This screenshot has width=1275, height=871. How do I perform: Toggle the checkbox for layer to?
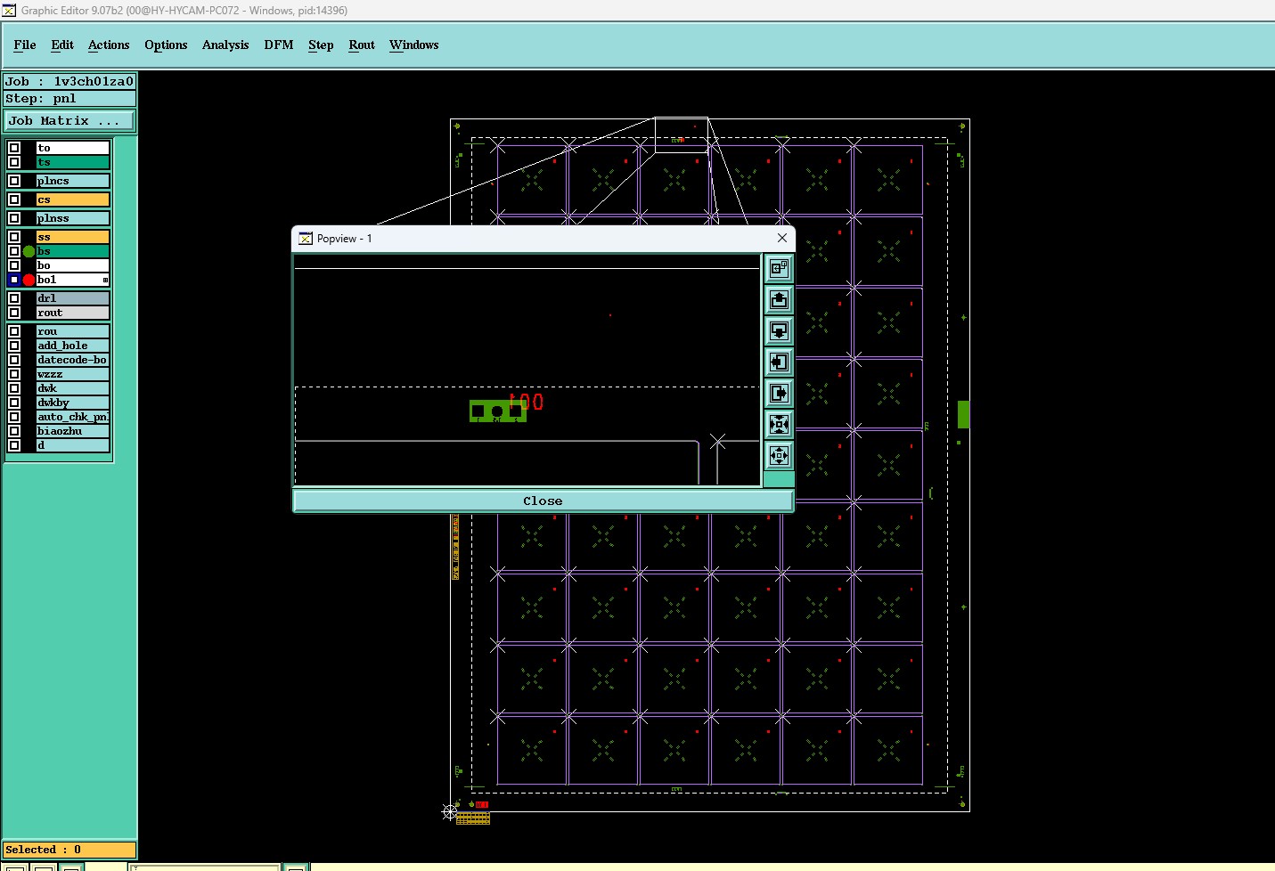click(14, 148)
